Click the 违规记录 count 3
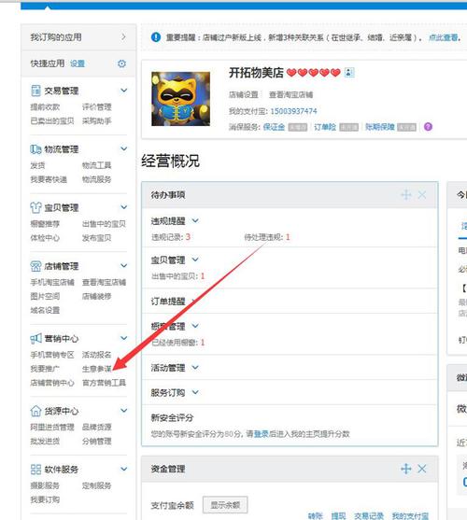 coord(188,237)
